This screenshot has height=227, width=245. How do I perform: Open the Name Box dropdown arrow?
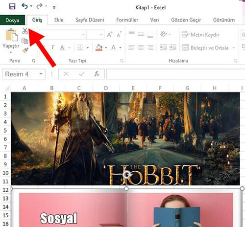(41, 74)
